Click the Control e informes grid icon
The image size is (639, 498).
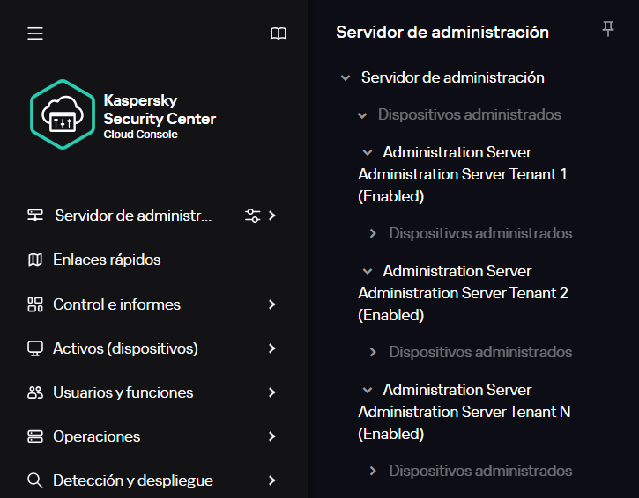pyautogui.click(x=35, y=304)
